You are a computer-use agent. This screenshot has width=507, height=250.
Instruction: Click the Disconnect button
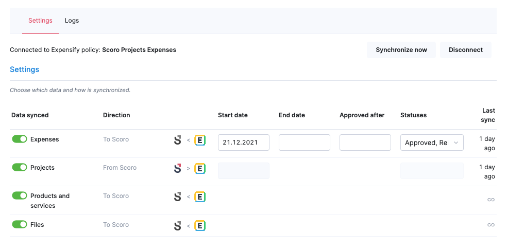[x=466, y=50]
